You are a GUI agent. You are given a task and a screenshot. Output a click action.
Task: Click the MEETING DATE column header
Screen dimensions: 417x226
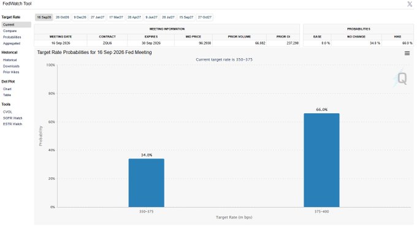tap(61, 37)
